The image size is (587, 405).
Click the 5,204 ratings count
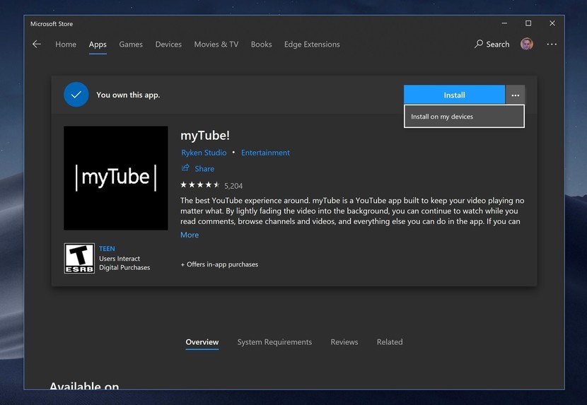pyautogui.click(x=233, y=186)
